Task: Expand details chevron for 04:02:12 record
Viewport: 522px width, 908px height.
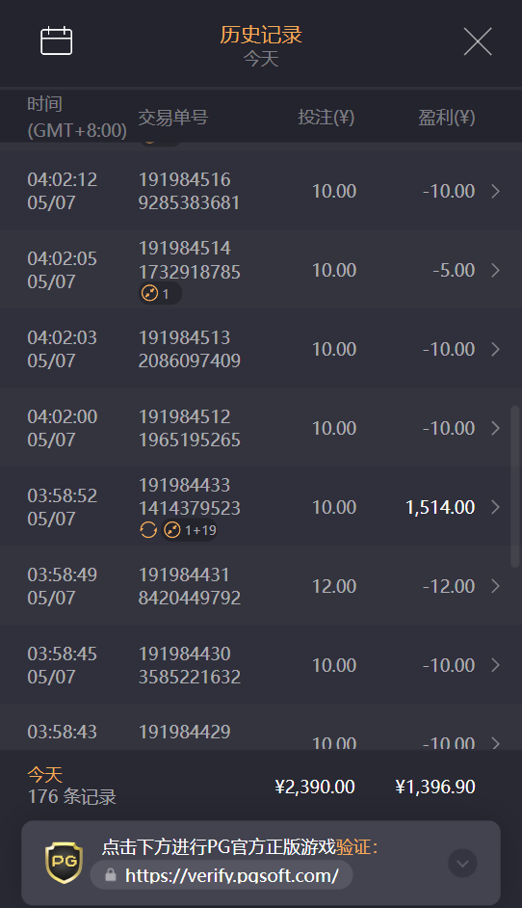Action: (495, 191)
